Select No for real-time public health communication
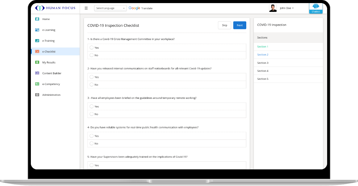Screen dimensions: 358x186 click(x=91, y=144)
